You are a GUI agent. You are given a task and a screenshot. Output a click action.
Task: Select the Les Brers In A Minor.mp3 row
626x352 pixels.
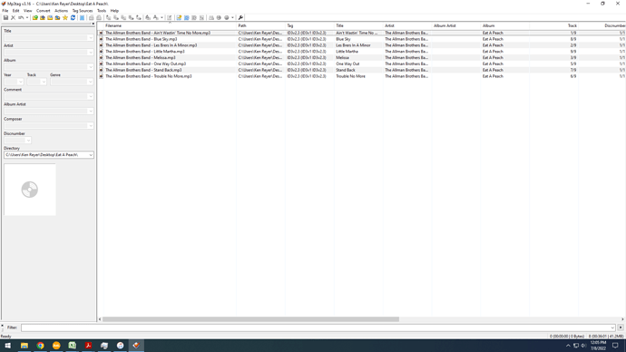point(361,45)
